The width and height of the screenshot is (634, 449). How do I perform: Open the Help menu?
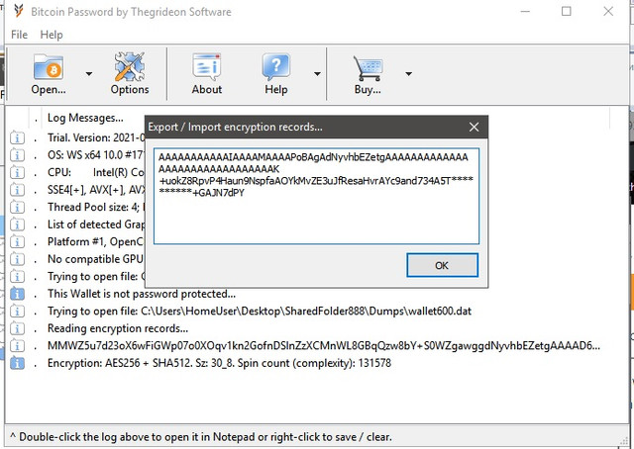(x=52, y=35)
